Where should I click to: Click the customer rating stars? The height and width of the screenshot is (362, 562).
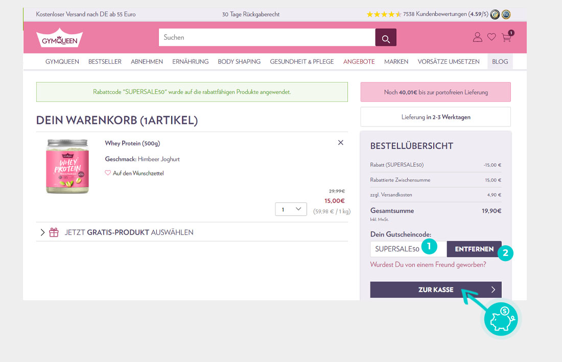click(x=384, y=14)
